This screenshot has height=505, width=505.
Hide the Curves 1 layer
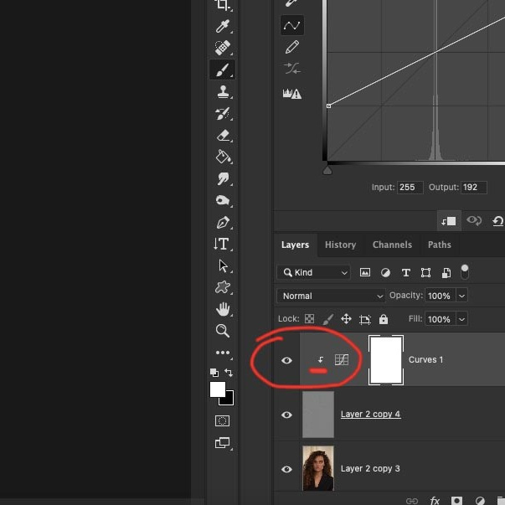(286, 360)
